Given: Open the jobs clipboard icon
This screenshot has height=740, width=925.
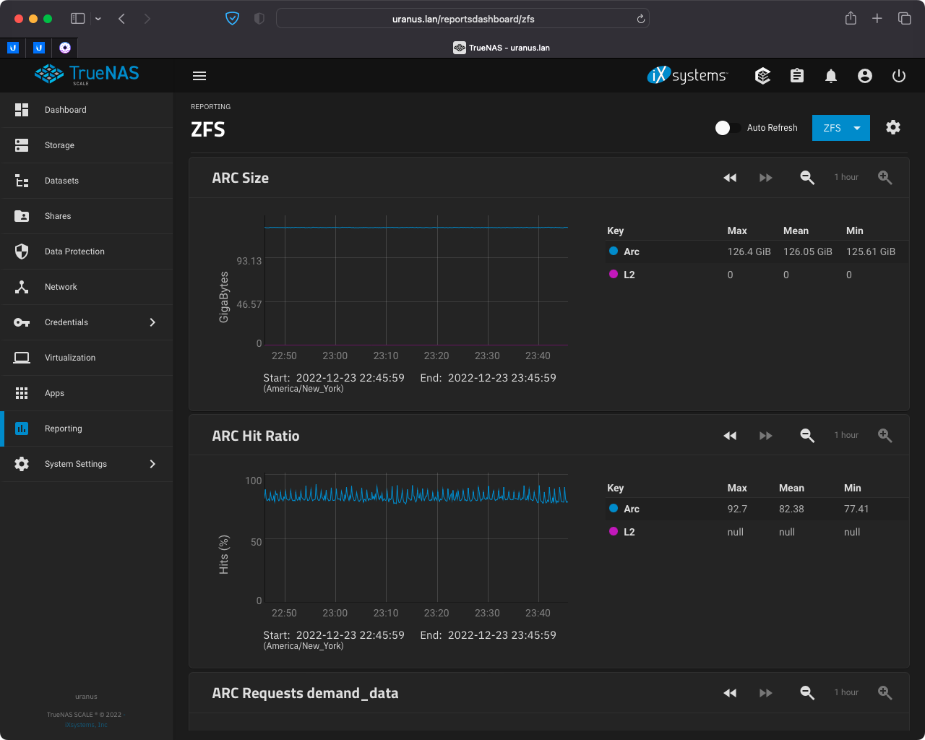Looking at the screenshot, I should [797, 76].
